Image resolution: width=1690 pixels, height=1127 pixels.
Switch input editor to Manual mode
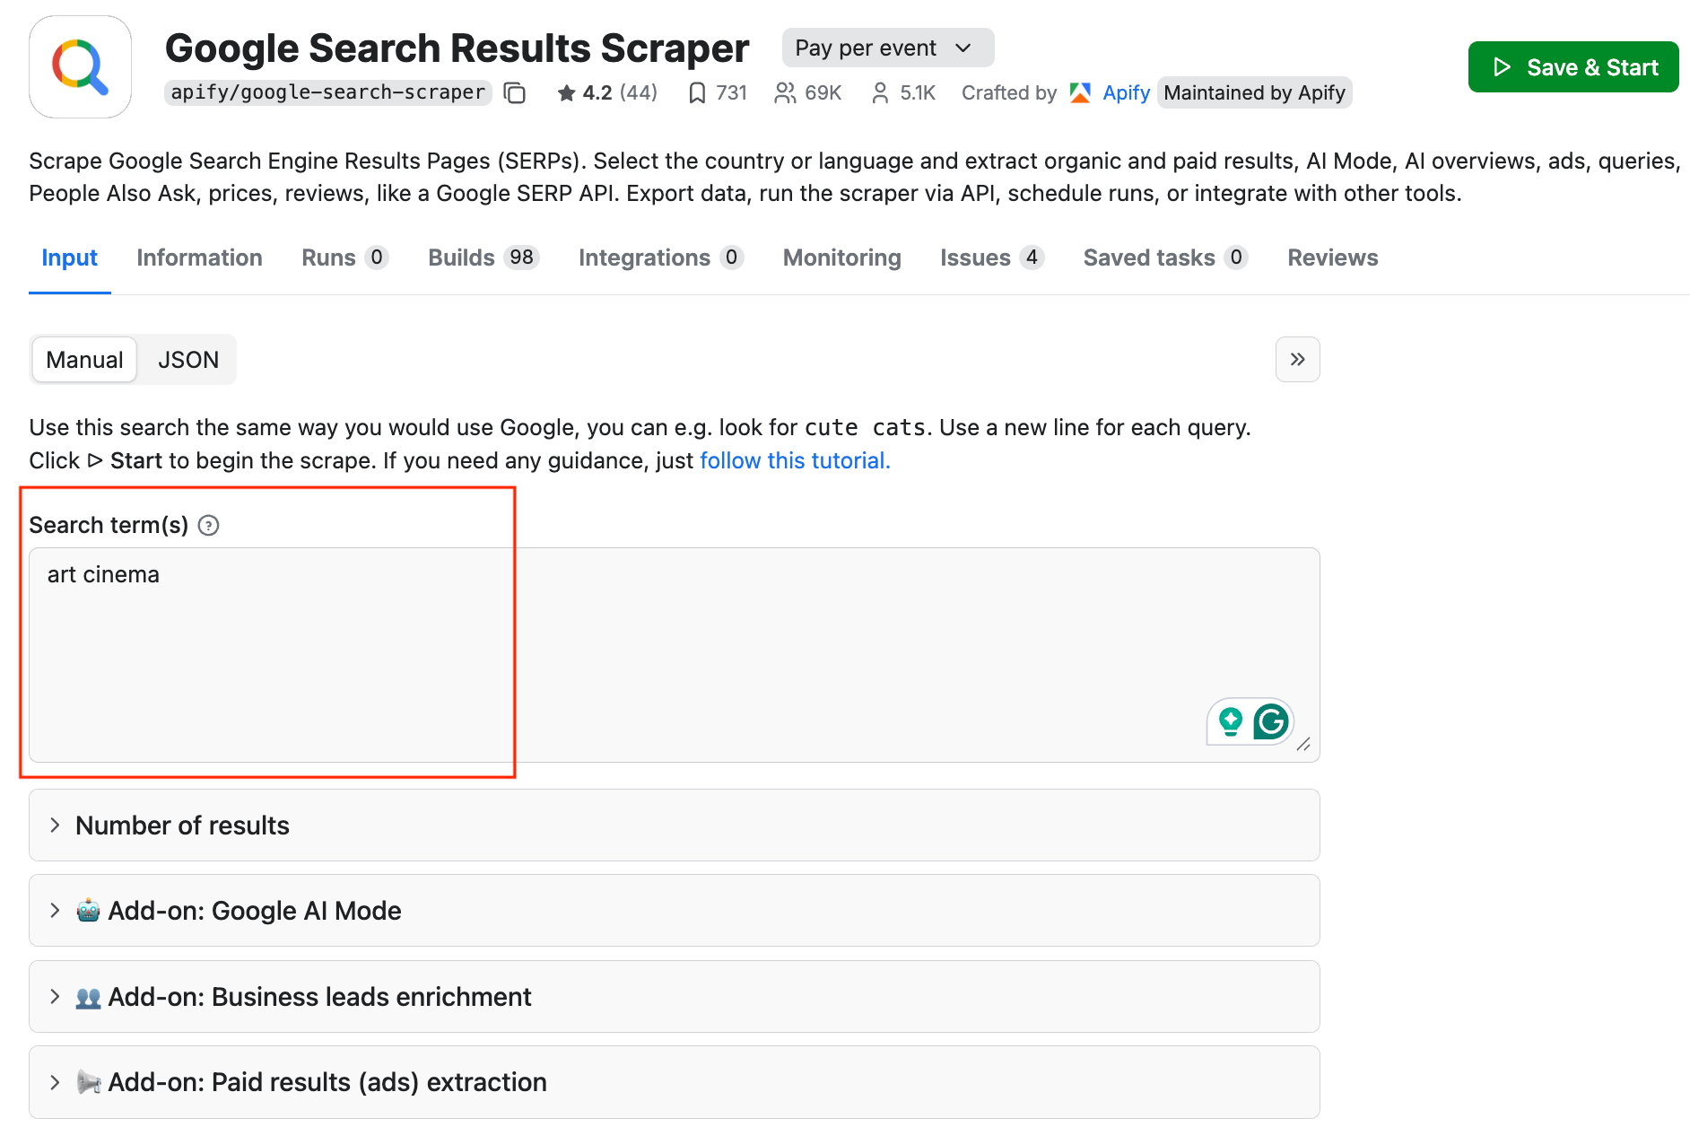point(83,359)
